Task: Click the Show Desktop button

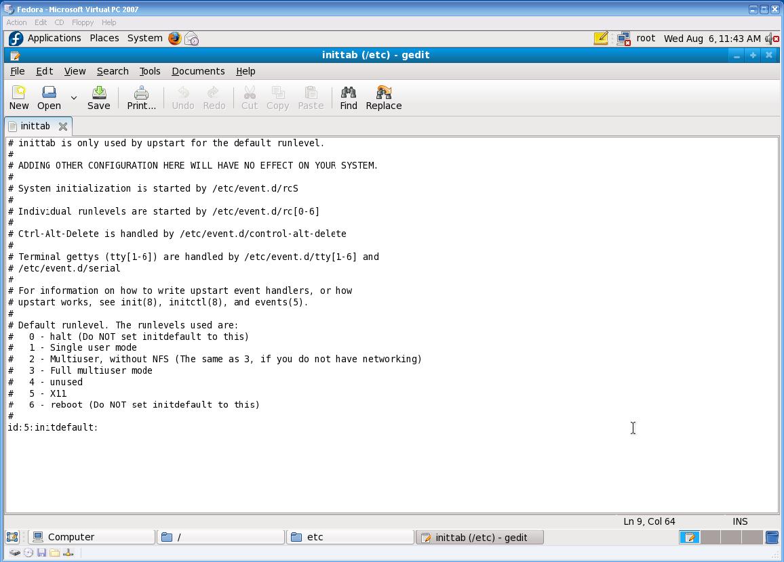Action: [x=12, y=537]
